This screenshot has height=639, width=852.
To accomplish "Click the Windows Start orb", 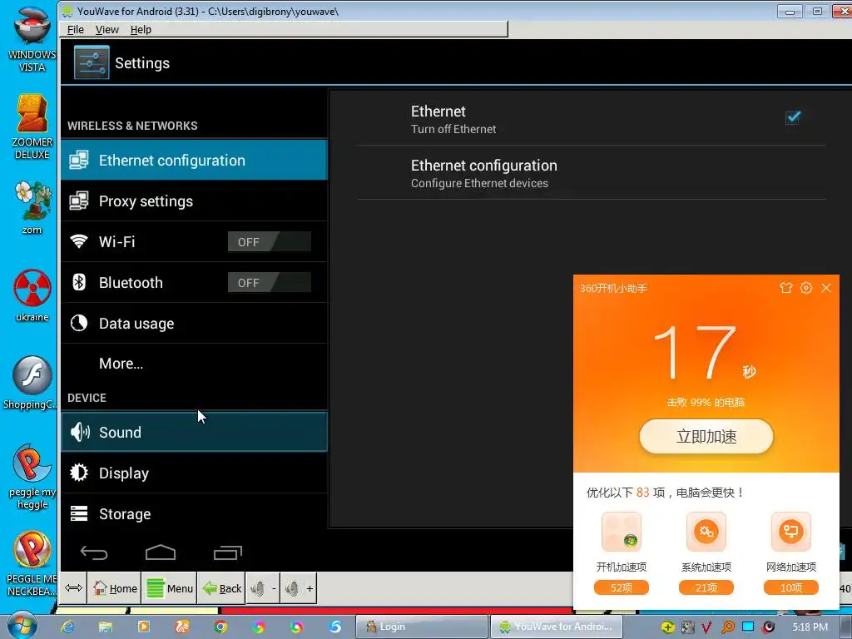I will point(22,626).
